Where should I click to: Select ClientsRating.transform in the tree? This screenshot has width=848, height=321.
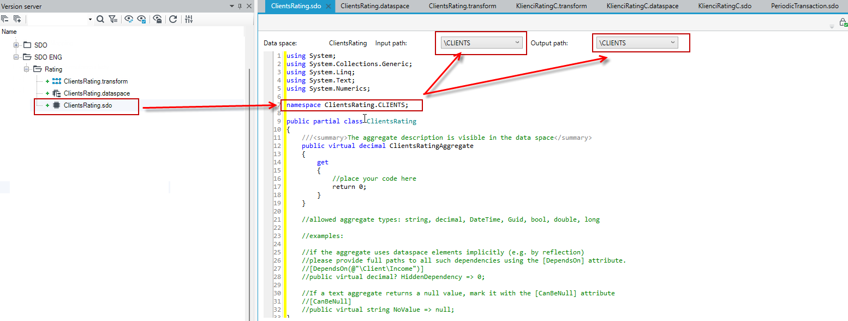click(95, 81)
